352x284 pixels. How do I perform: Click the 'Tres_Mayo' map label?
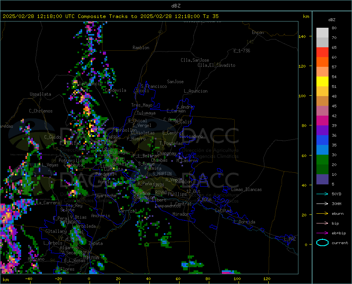(x=142, y=105)
